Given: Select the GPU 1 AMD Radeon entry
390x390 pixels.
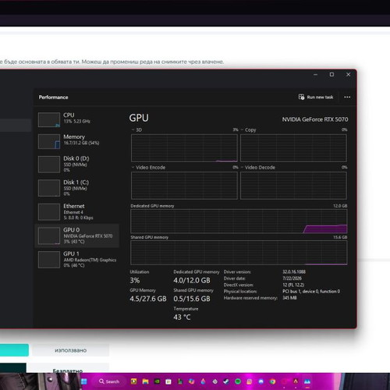Looking at the screenshot, I should coord(76,259).
